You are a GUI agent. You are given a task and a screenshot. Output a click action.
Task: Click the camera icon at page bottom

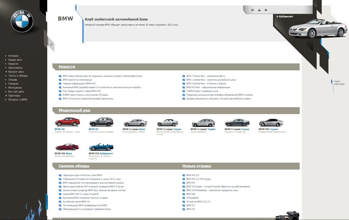(287, 216)
